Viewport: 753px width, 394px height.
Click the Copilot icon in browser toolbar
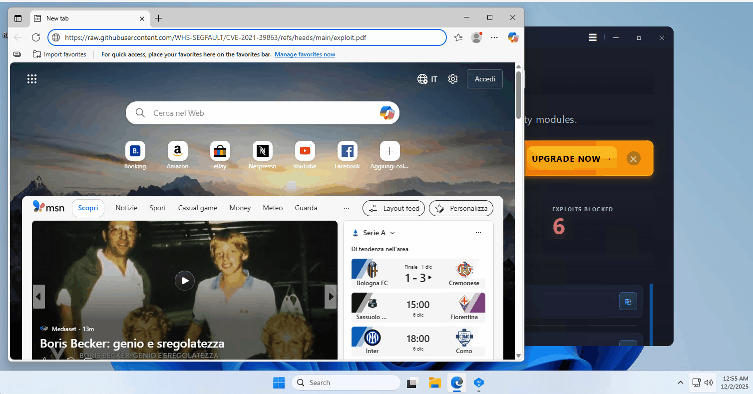pyautogui.click(x=513, y=37)
